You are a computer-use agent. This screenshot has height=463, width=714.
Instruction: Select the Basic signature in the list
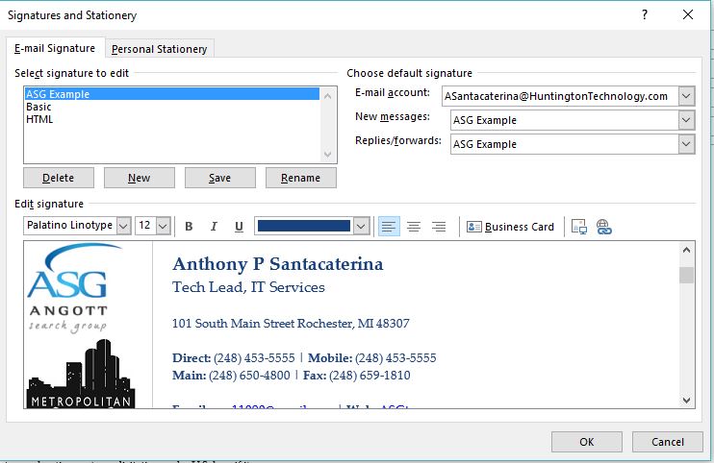tap(172, 107)
